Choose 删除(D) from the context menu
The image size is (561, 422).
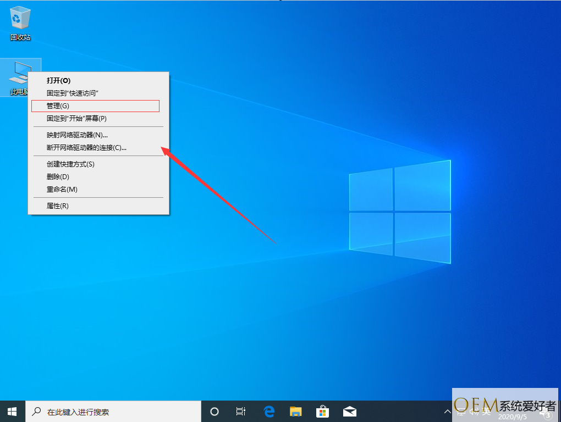click(x=58, y=176)
